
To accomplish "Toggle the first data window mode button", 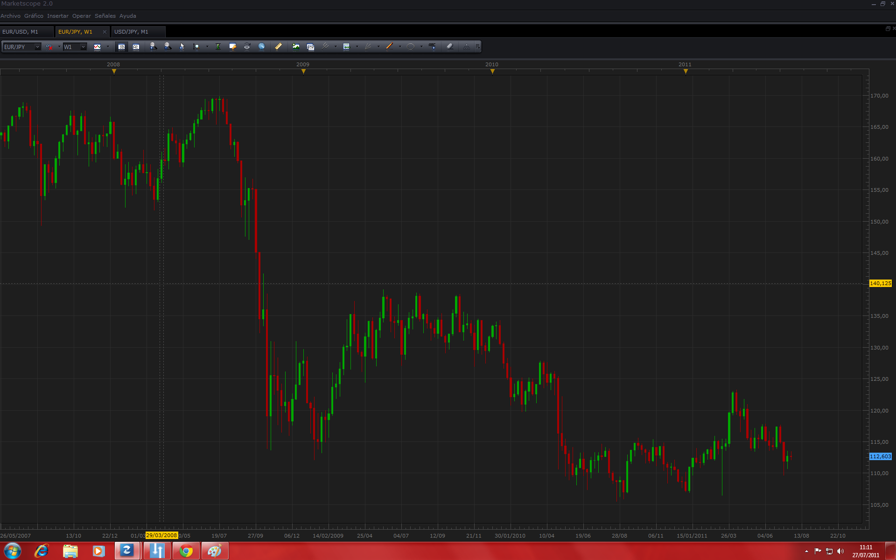I will 121,47.
